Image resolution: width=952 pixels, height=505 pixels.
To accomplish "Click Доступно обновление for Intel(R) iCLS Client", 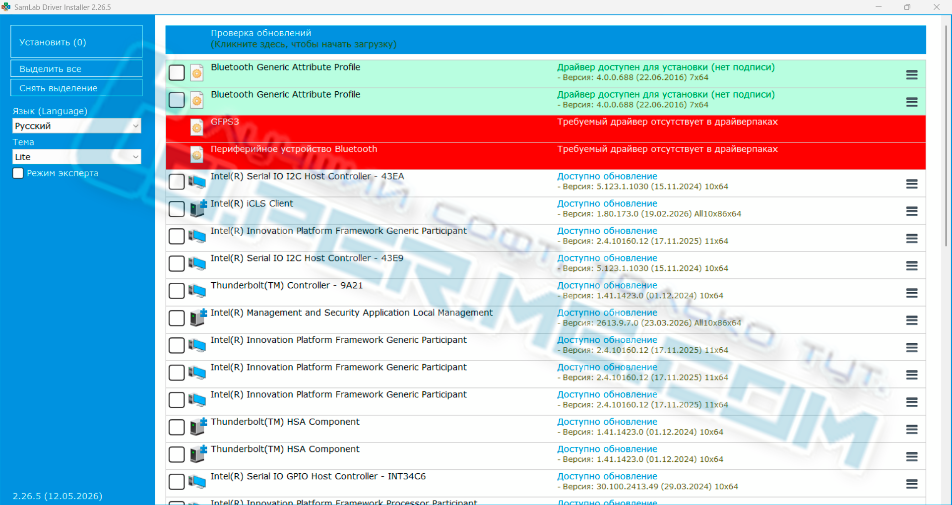I will point(607,203).
